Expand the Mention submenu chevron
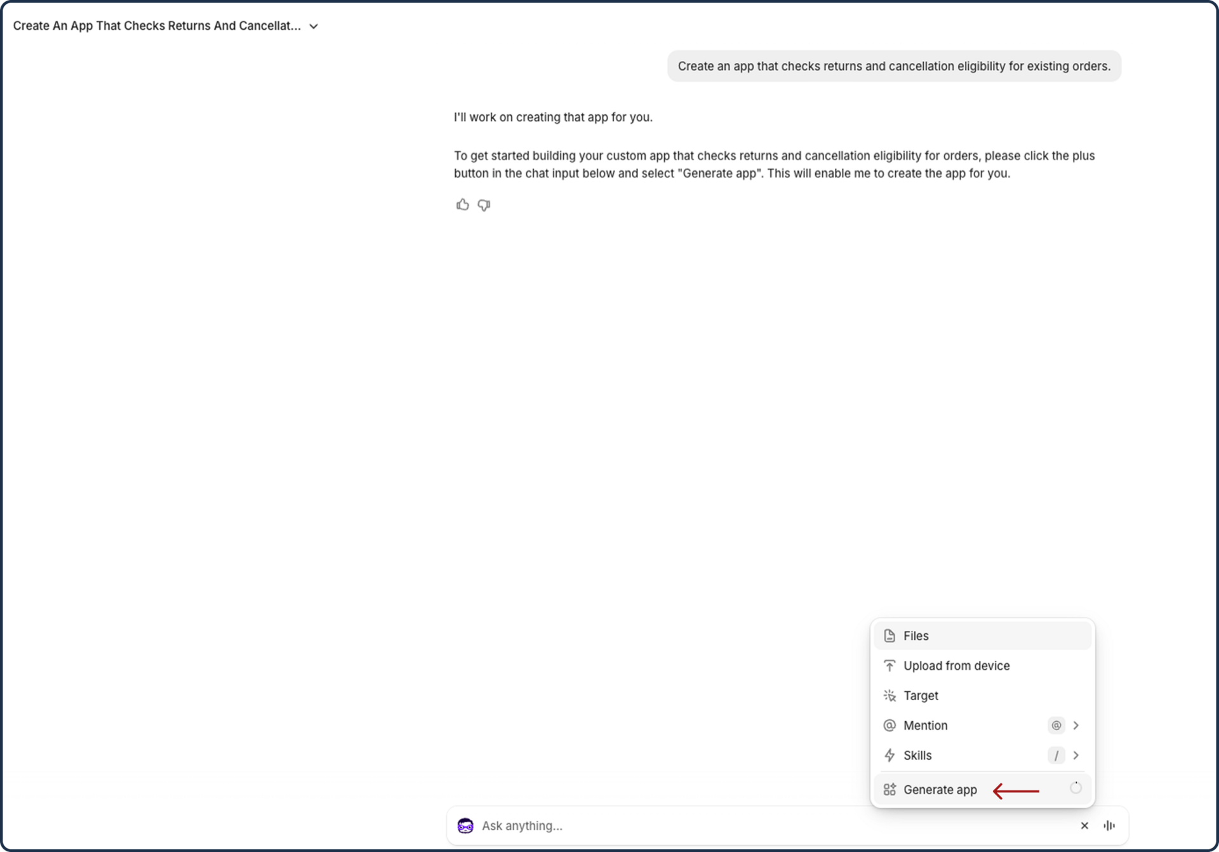The image size is (1219, 852). click(x=1076, y=726)
